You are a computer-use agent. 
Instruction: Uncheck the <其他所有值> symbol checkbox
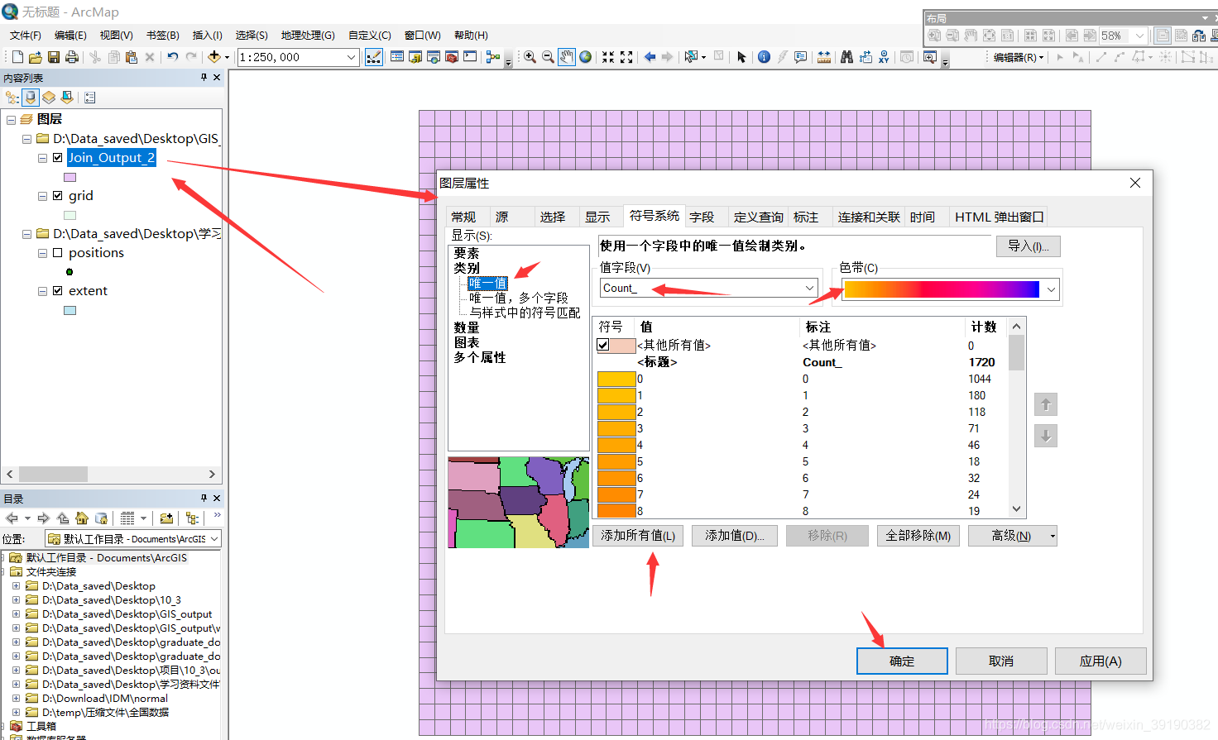[x=603, y=346]
